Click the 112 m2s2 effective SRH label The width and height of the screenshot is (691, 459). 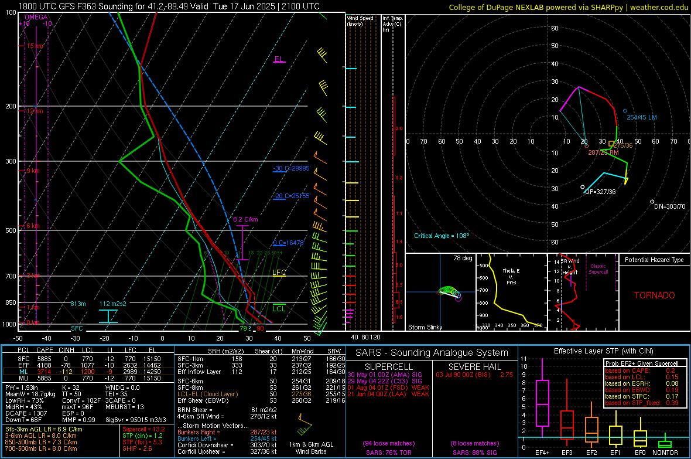click(113, 304)
